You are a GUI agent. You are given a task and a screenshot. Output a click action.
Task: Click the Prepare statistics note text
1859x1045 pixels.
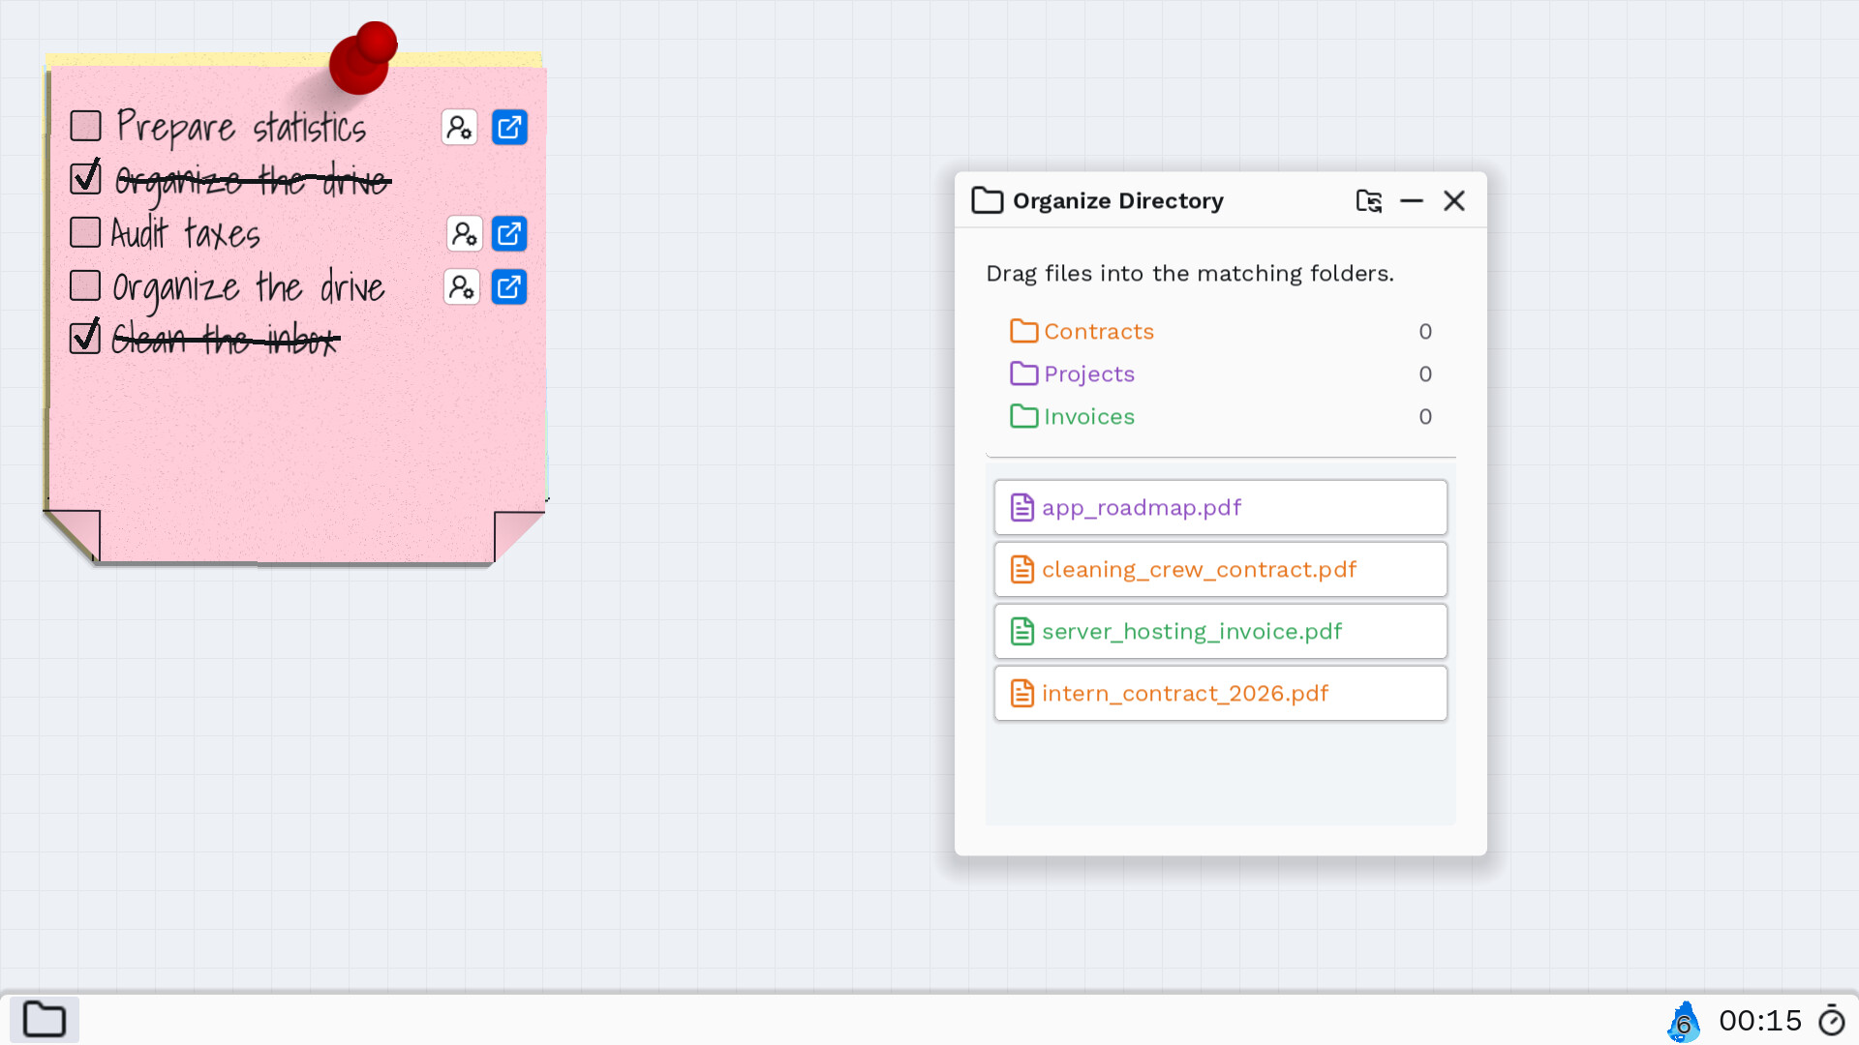(x=241, y=128)
